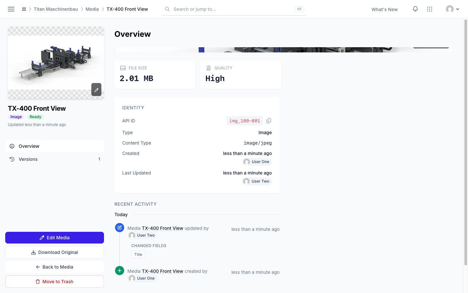The height and width of the screenshot is (293, 468).
Task: Click the 2.01 MB file size value
Action: (x=136, y=78)
